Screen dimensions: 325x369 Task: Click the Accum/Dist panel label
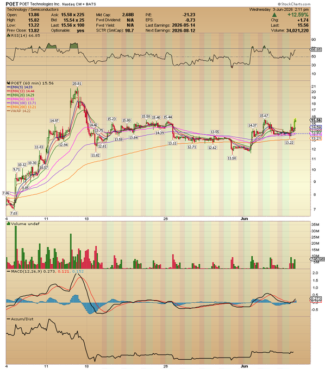[22, 319]
